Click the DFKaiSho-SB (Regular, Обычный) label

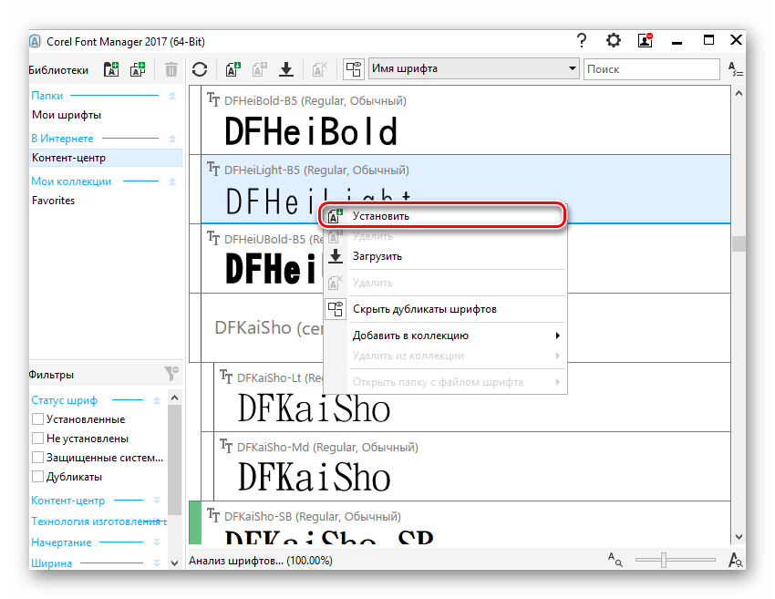(313, 516)
